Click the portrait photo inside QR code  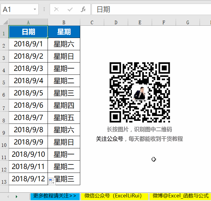click(140, 93)
